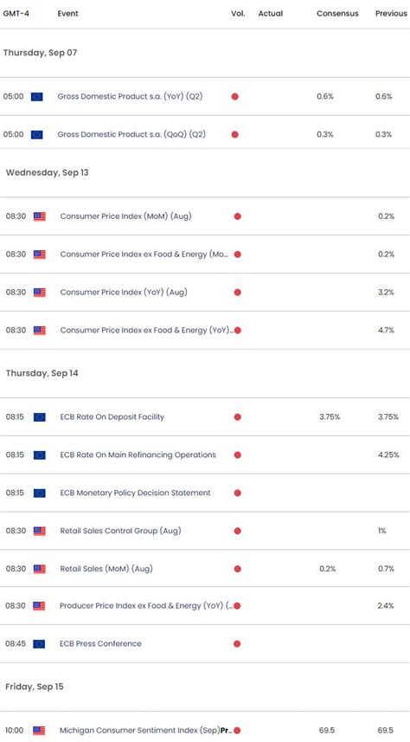Open ECB Rate On Main Refinancing Operations event
This screenshot has width=410, height=742.
pos(138,455)
